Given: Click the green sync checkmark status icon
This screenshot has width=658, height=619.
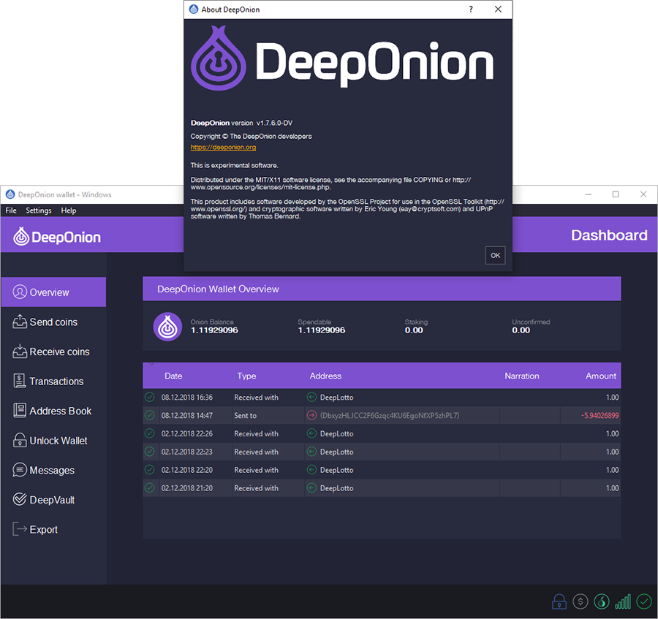Looking at the screenshot, I should pyautogui.click(x=643, y=601).
